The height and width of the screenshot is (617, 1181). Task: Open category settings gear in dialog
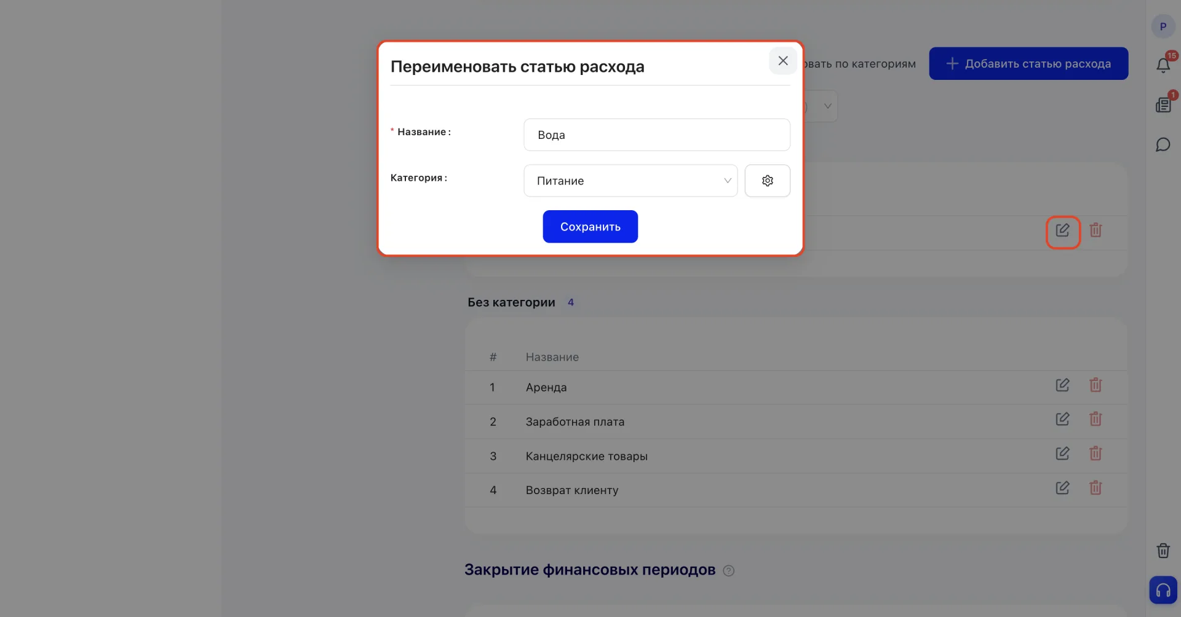coord(767,181)
